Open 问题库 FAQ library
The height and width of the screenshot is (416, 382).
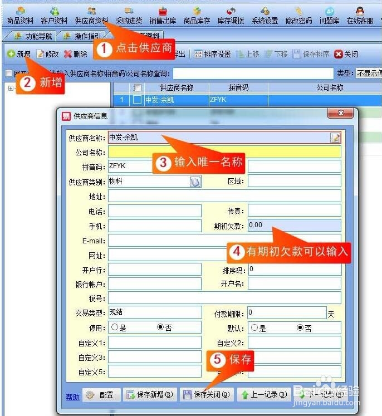point(330,16)
